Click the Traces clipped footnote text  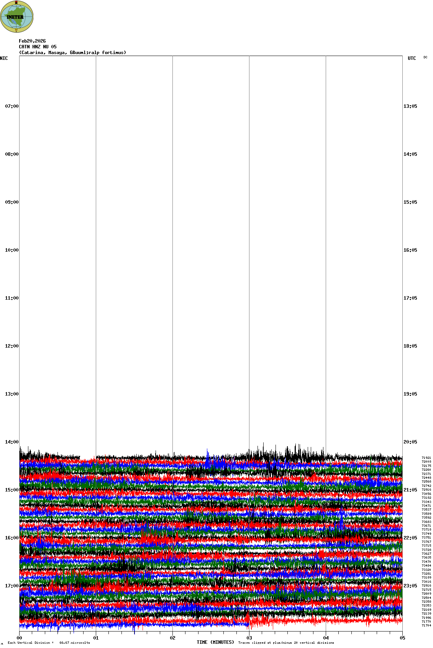tap(286, 643)
